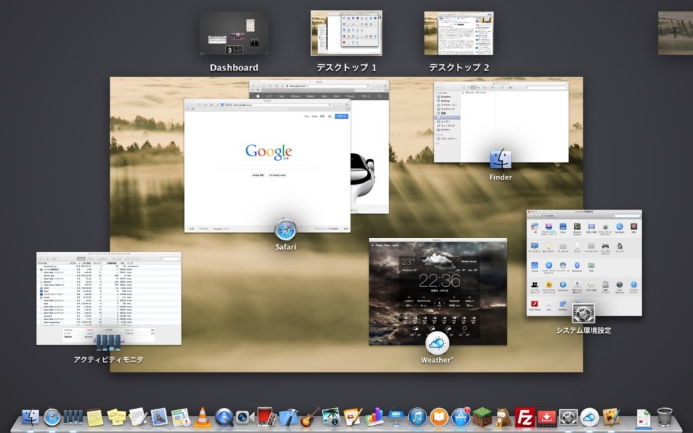Click the Google 検索 button in Safari
The width and height of the screenshot is (693, 433).
(x=258, y=175)
